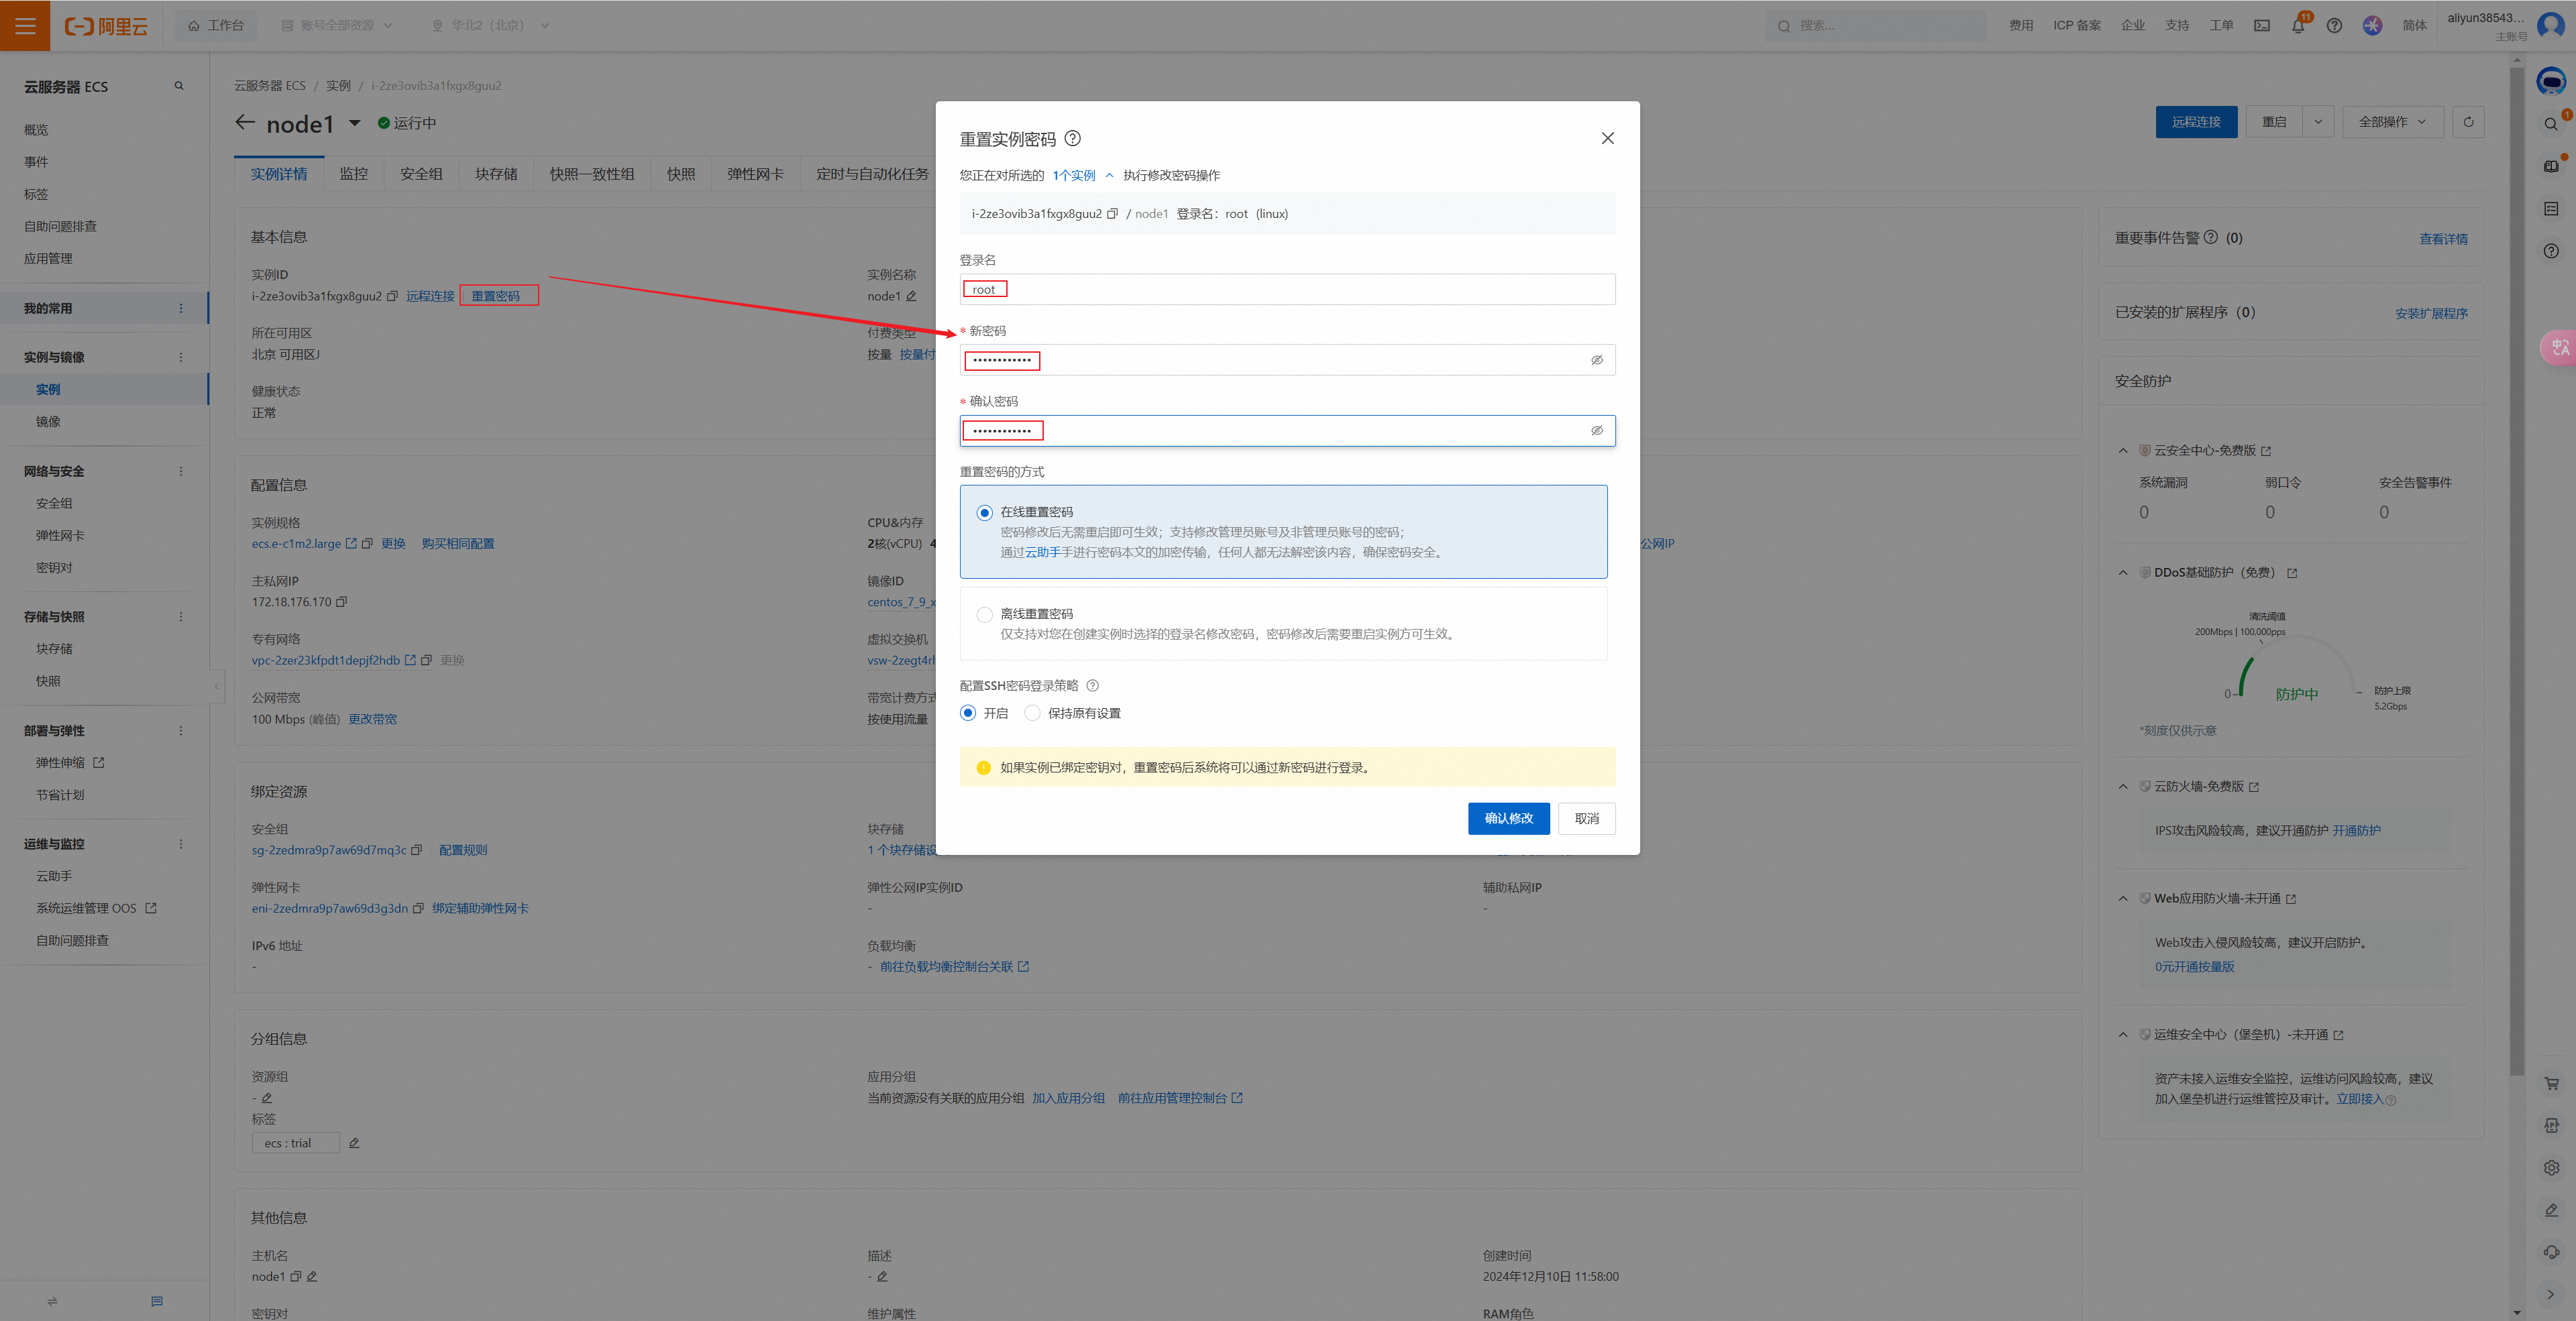Switch to 安全组 tab
Image resolution: width=2576 pixels, height=1321 pixels.
421,174
